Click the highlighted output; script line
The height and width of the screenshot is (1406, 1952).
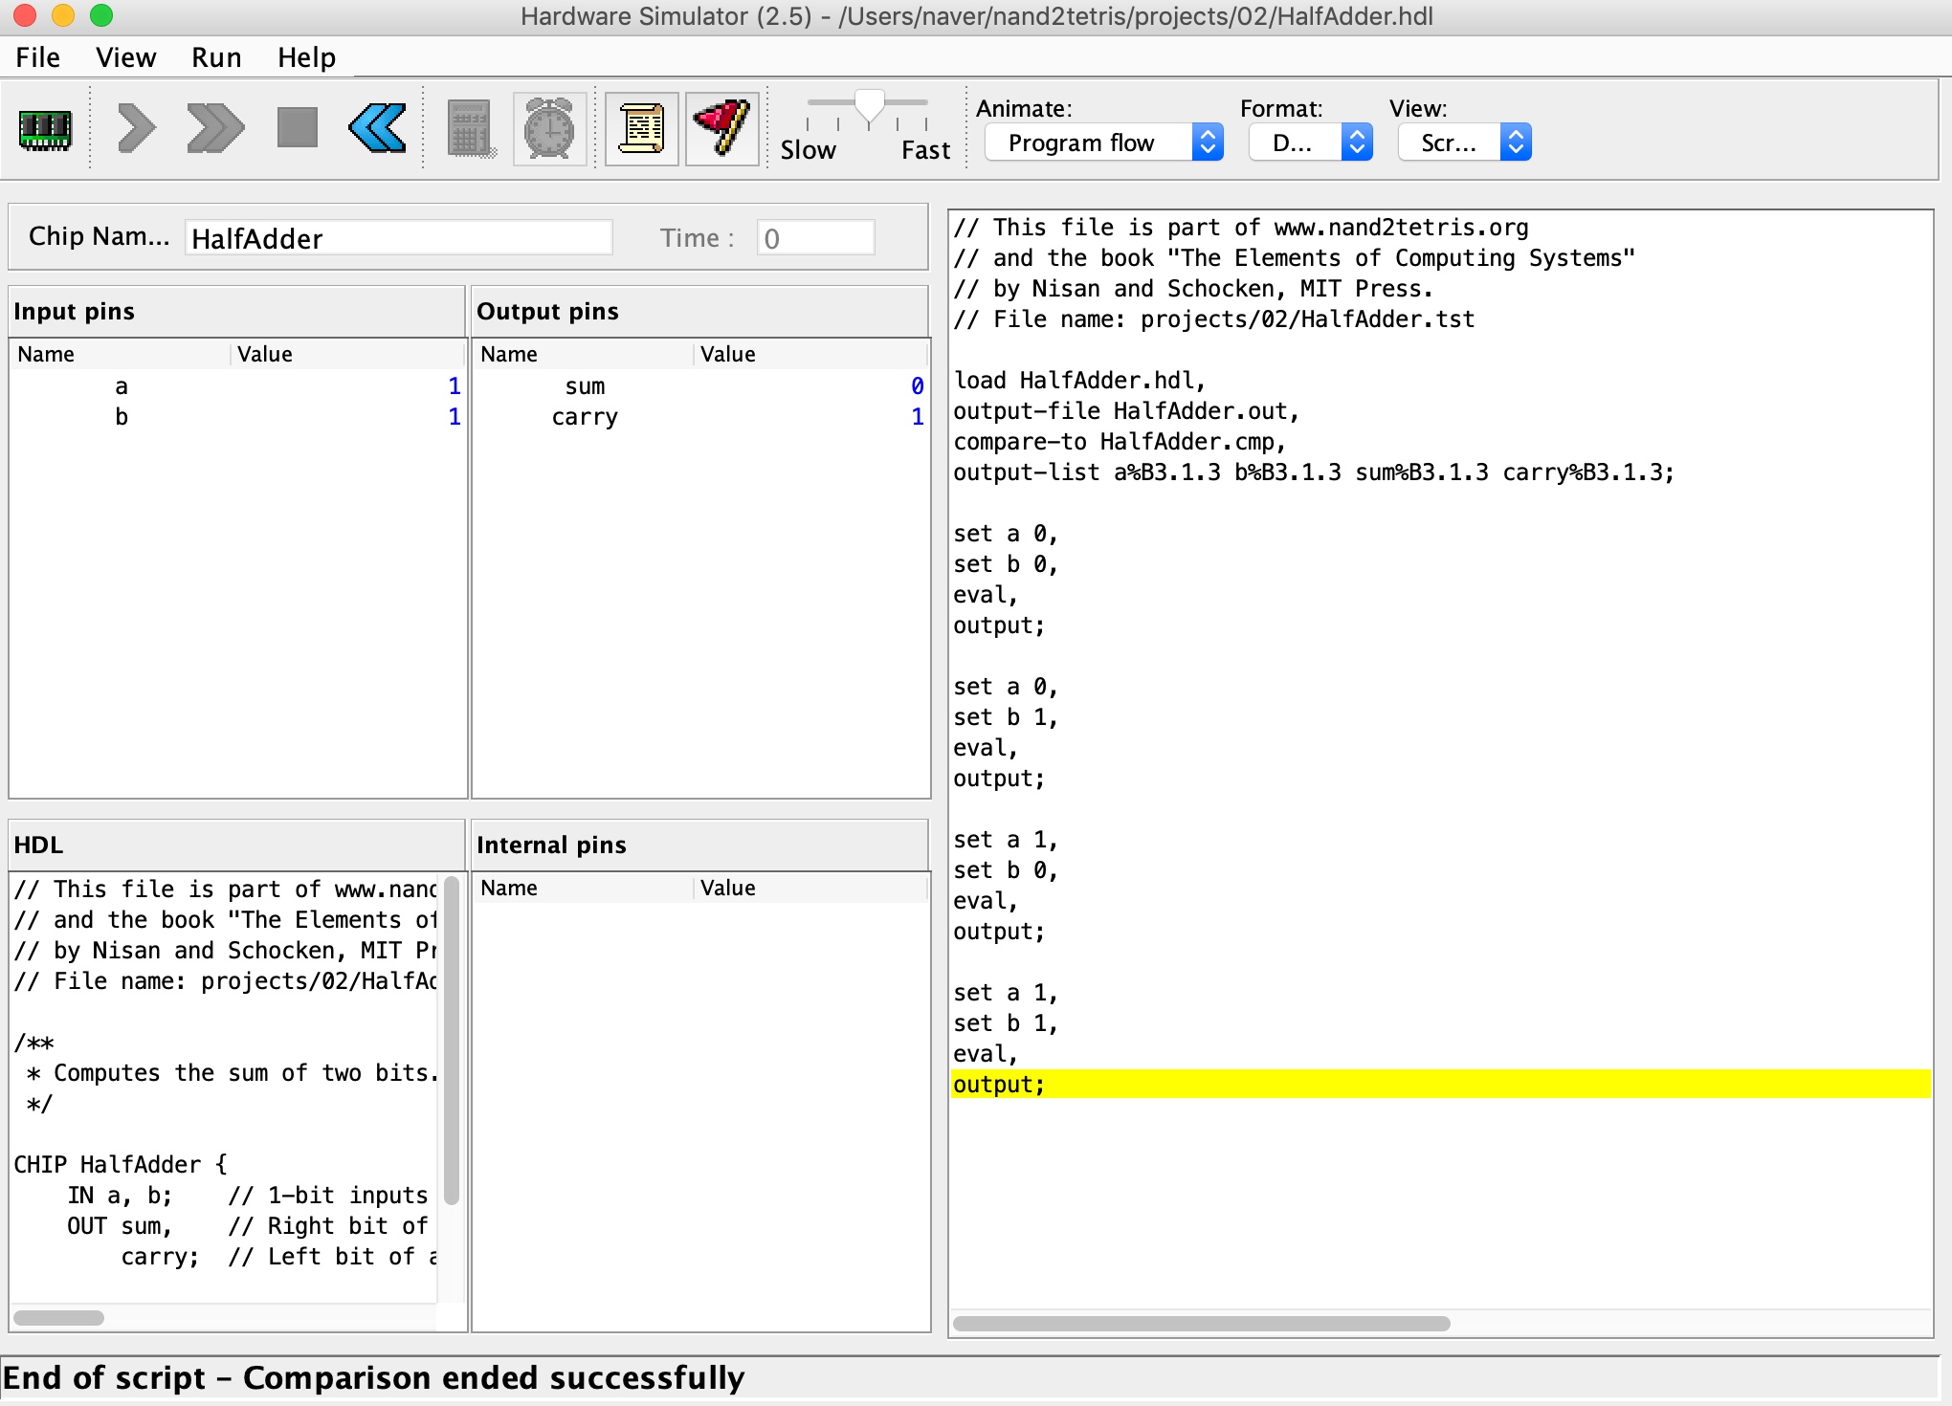(1440, 1084)
